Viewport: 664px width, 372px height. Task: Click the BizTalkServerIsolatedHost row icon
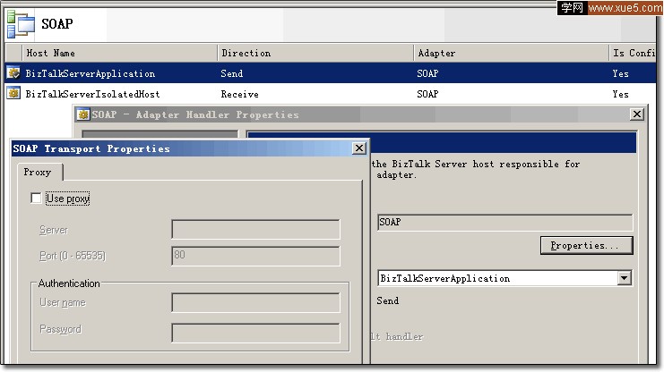click(x=13, y=93)
